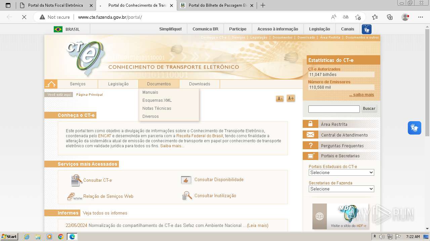Open the Simplifique! government bar link
430x241 pixels.
point(170,29)
